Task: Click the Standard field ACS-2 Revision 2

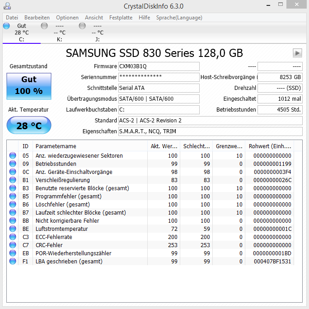Action: (211, 121)
